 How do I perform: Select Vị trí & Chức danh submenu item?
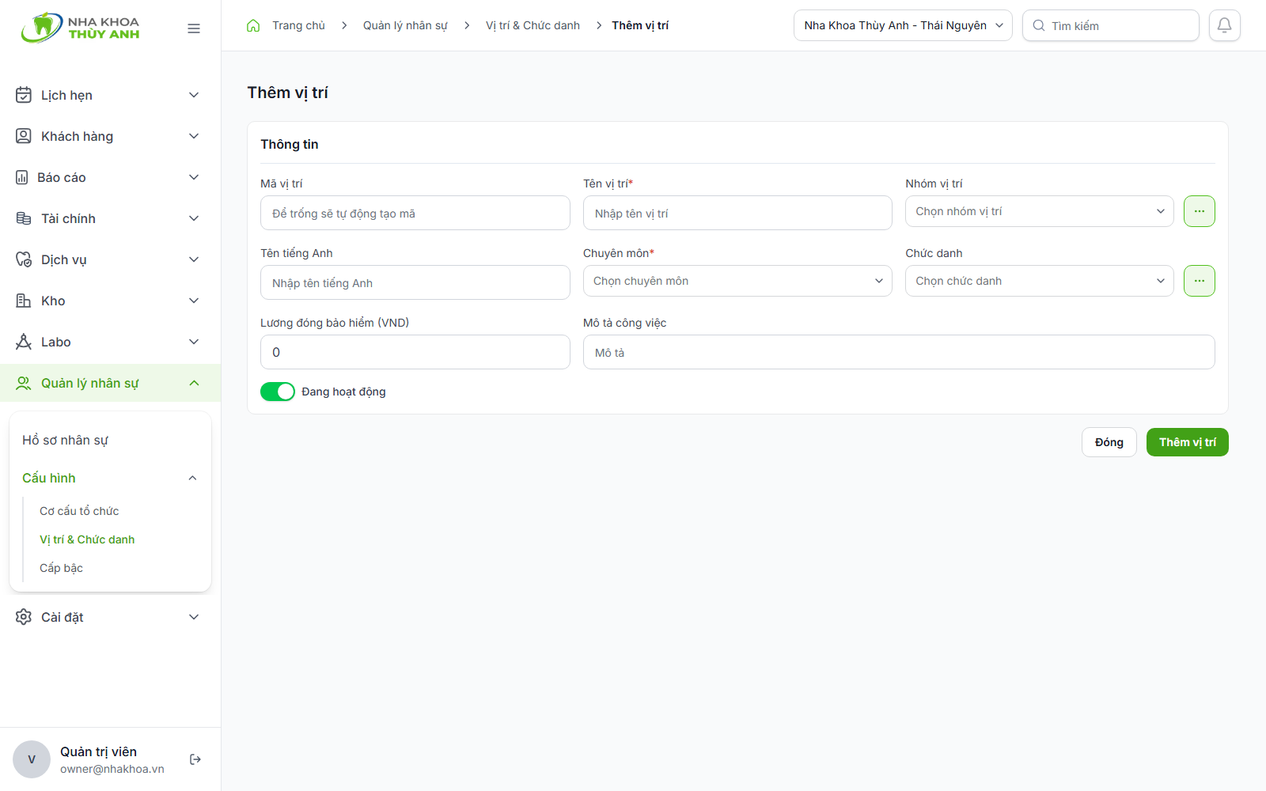(x=87, y=539)
